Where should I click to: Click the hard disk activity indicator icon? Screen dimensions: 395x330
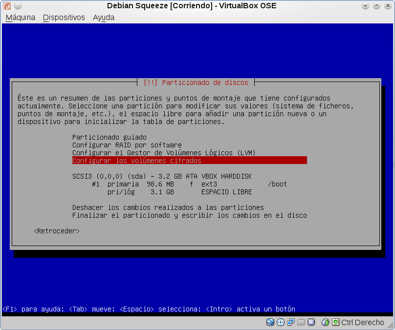[270, 322]
